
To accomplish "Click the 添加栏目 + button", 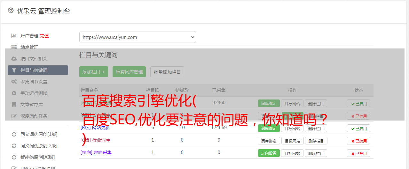I will (x=94, y=72).
